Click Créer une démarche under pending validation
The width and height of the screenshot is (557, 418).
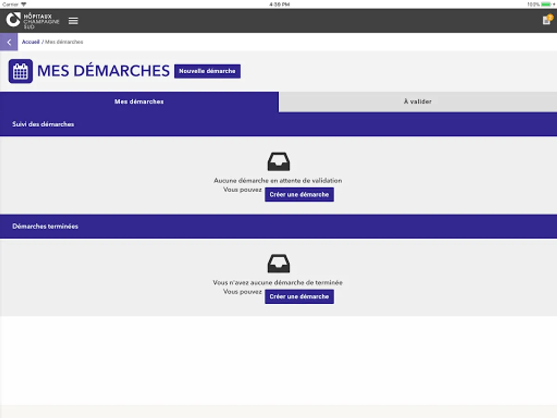coord(299,195)
